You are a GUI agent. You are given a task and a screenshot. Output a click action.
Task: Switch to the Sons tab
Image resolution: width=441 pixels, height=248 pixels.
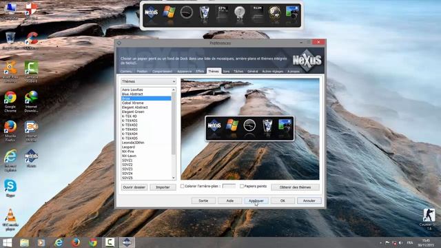226,72
